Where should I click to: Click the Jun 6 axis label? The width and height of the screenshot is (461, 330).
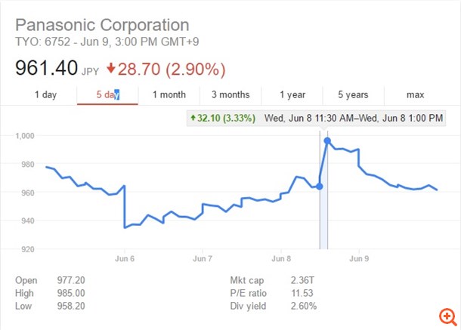click(x=123, y=258)
